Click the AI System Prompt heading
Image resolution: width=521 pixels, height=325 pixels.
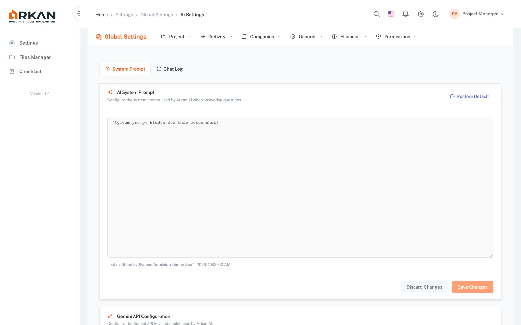pyautogui.click(x=135, y=92)
